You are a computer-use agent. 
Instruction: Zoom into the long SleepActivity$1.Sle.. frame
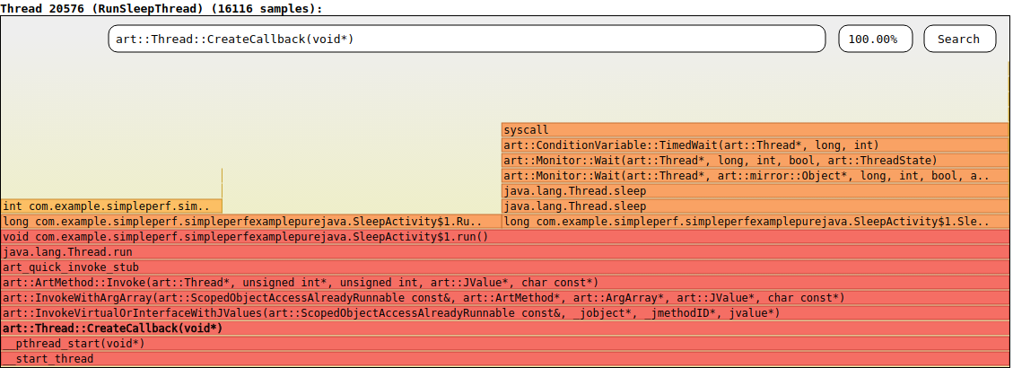click(755, 222)
